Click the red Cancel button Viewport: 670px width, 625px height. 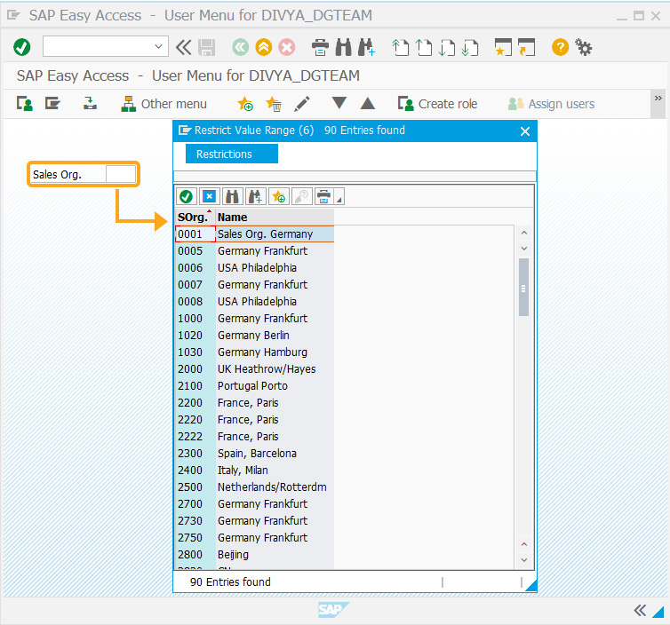coord(287,47)
